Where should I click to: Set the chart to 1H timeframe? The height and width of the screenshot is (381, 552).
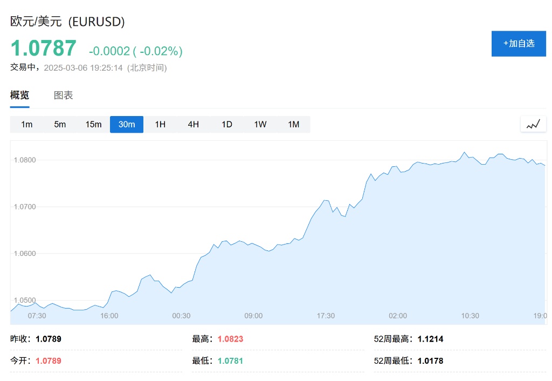[x=160, y=125]
